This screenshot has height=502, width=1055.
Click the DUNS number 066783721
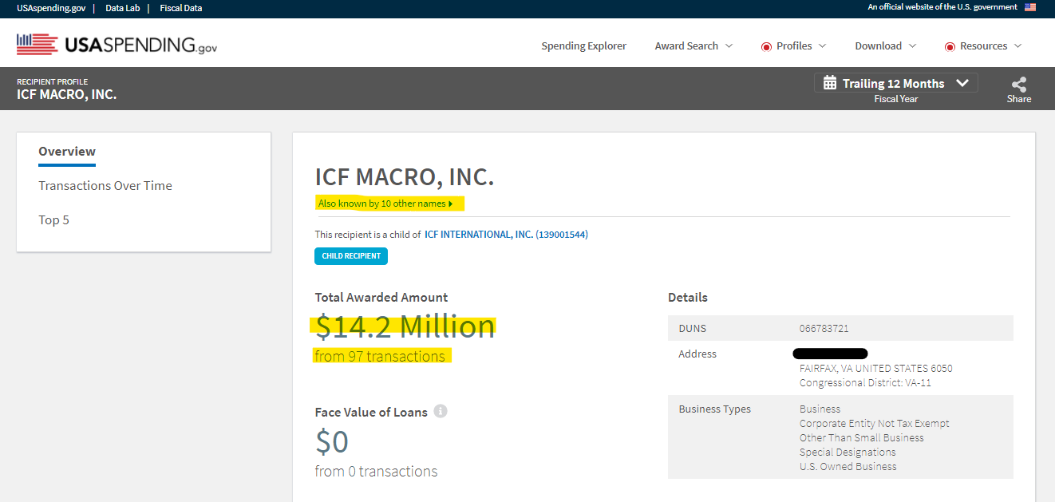point(824,329)
